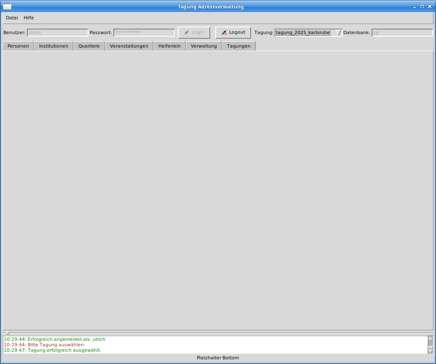Show the Verwaltung tab
Screen dimensions: 436x364
pyautogui.click(x=203, y=46)
